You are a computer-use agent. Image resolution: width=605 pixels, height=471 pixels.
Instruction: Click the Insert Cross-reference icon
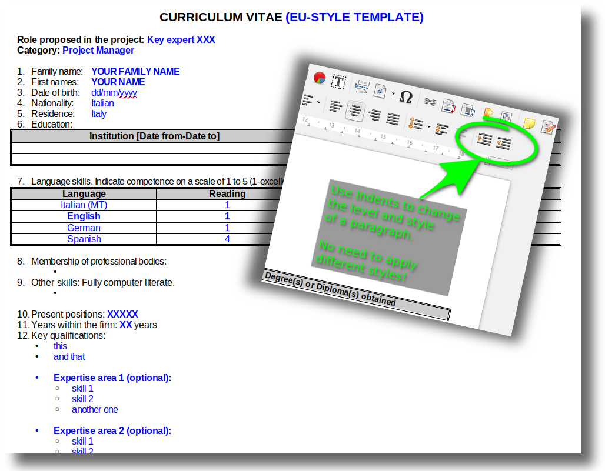(506, 117)
